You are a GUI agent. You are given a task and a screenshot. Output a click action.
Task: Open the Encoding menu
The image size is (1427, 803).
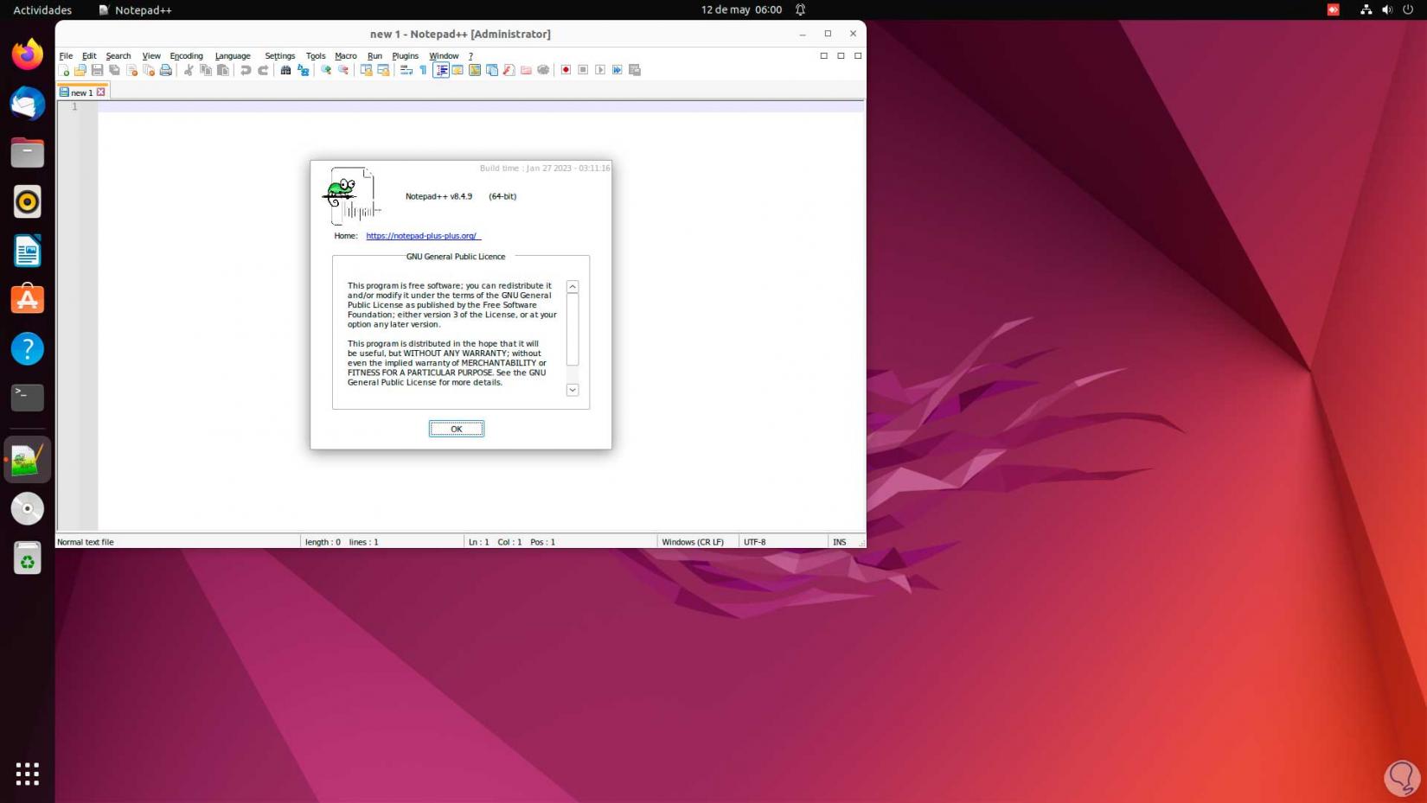[x=187, y=56]
